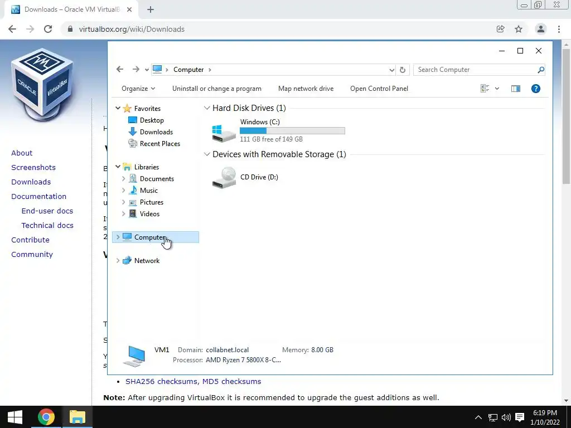Click Map network drive
Screen dimensions: 571x428
tap(306, 89)
